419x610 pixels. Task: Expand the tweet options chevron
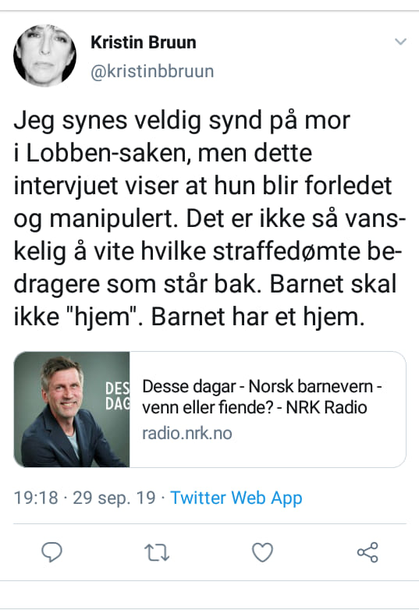(400, 41)
